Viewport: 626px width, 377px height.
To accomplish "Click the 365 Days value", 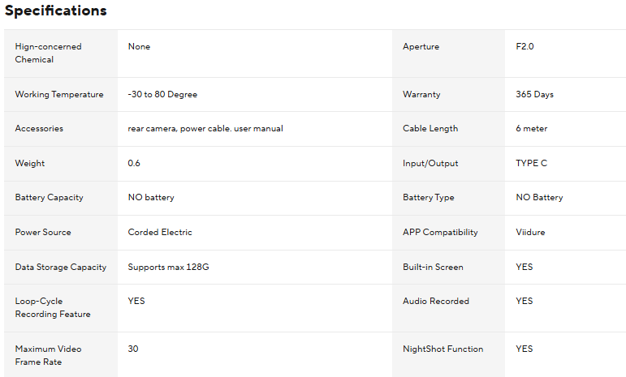I will tap(534, 95).
